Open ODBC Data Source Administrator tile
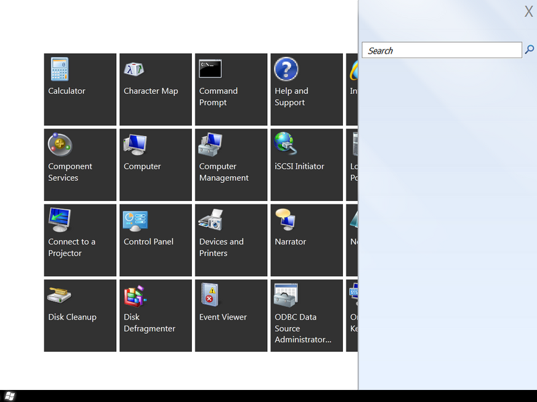Screen dimensions: 537x402 point(307,316)
